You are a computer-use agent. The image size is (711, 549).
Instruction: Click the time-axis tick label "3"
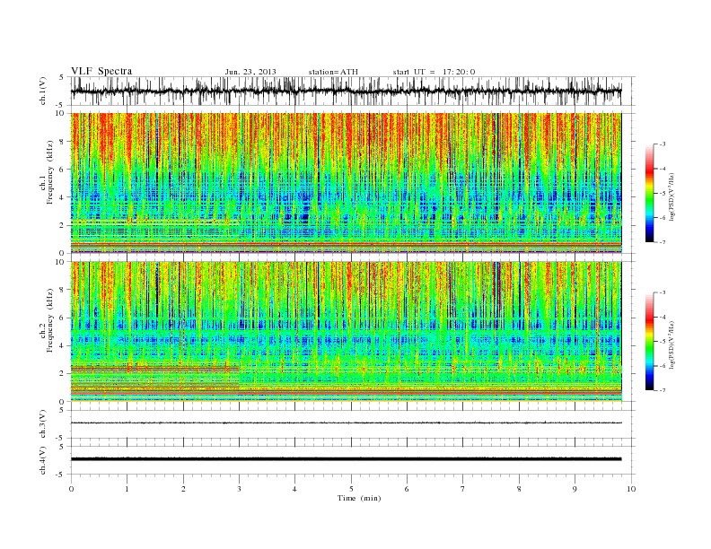click(239, 489)
